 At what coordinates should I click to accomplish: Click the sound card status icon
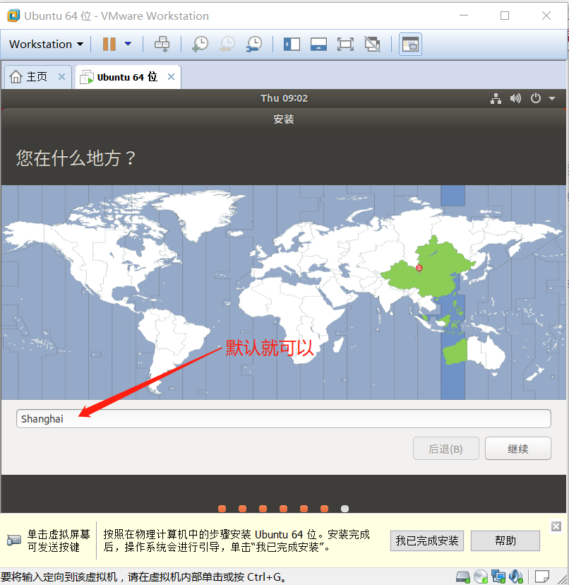[x=516, y=577]
